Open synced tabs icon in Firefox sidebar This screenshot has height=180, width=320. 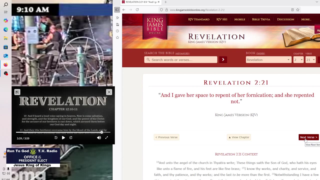[x=117, y=24]
